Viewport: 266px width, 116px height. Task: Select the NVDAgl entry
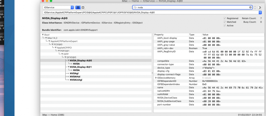[x=74, y=73]
